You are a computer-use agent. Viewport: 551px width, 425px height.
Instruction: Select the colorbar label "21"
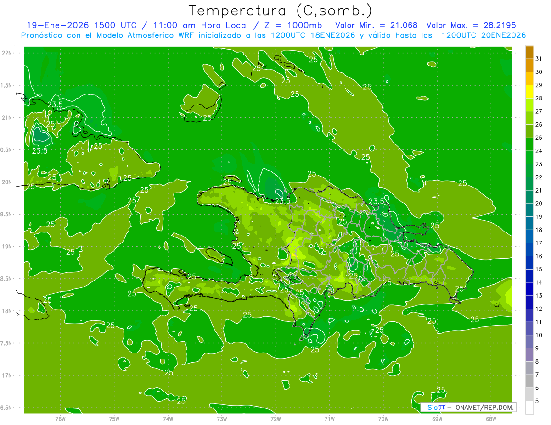[x=539, y=190]
